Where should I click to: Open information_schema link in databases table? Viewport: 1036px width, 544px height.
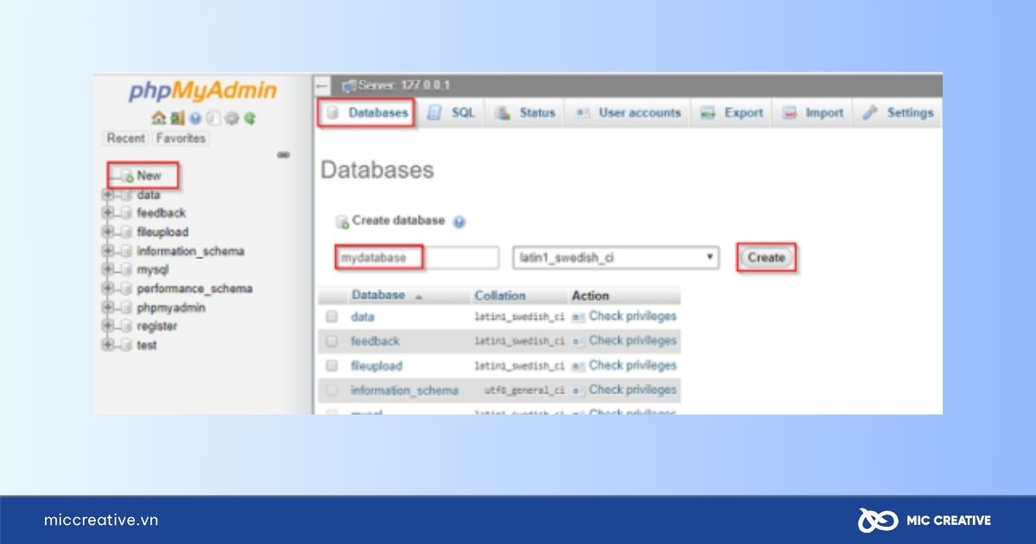404,390
